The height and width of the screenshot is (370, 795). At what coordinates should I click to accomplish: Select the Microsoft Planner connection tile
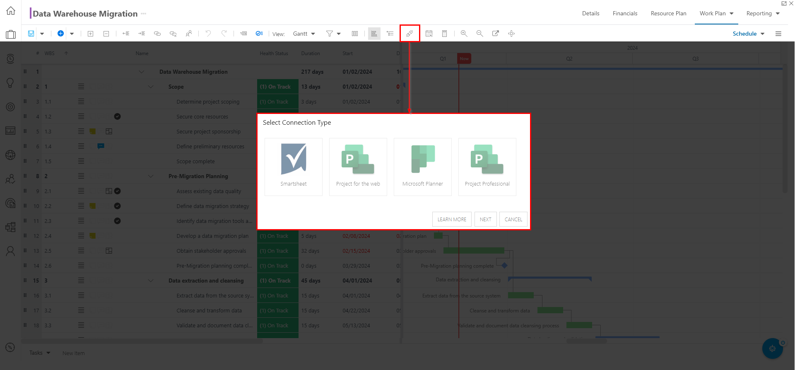pyautogui.click(x=423, y=167)
